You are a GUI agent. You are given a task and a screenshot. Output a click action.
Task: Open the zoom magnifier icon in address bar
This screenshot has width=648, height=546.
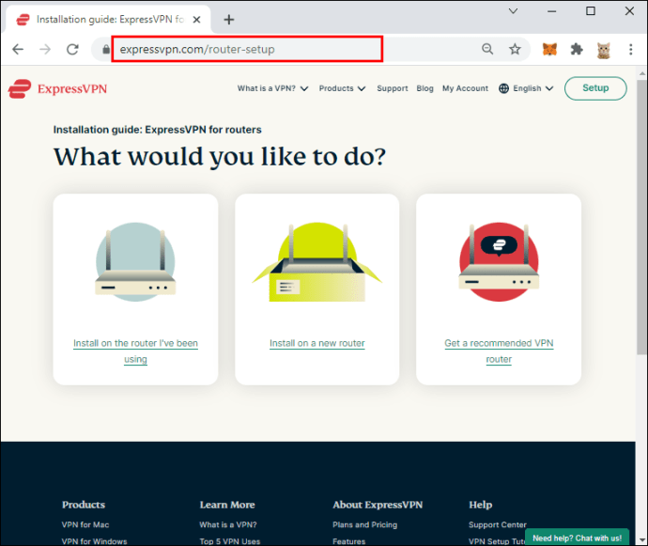[487, 49]
